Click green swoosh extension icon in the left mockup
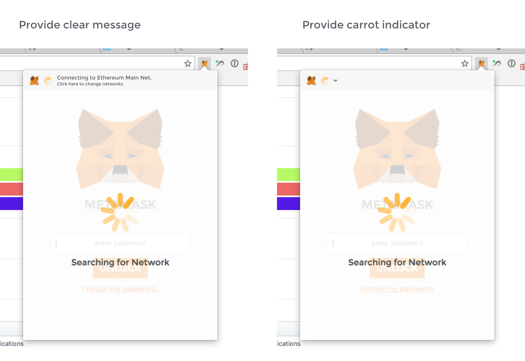This screenshot has width=525, height=361. (x=220, y=64)
